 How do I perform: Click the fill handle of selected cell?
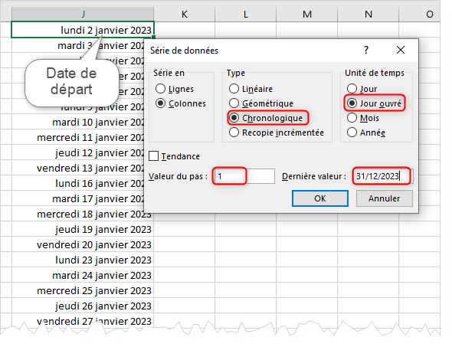[154, 38]
